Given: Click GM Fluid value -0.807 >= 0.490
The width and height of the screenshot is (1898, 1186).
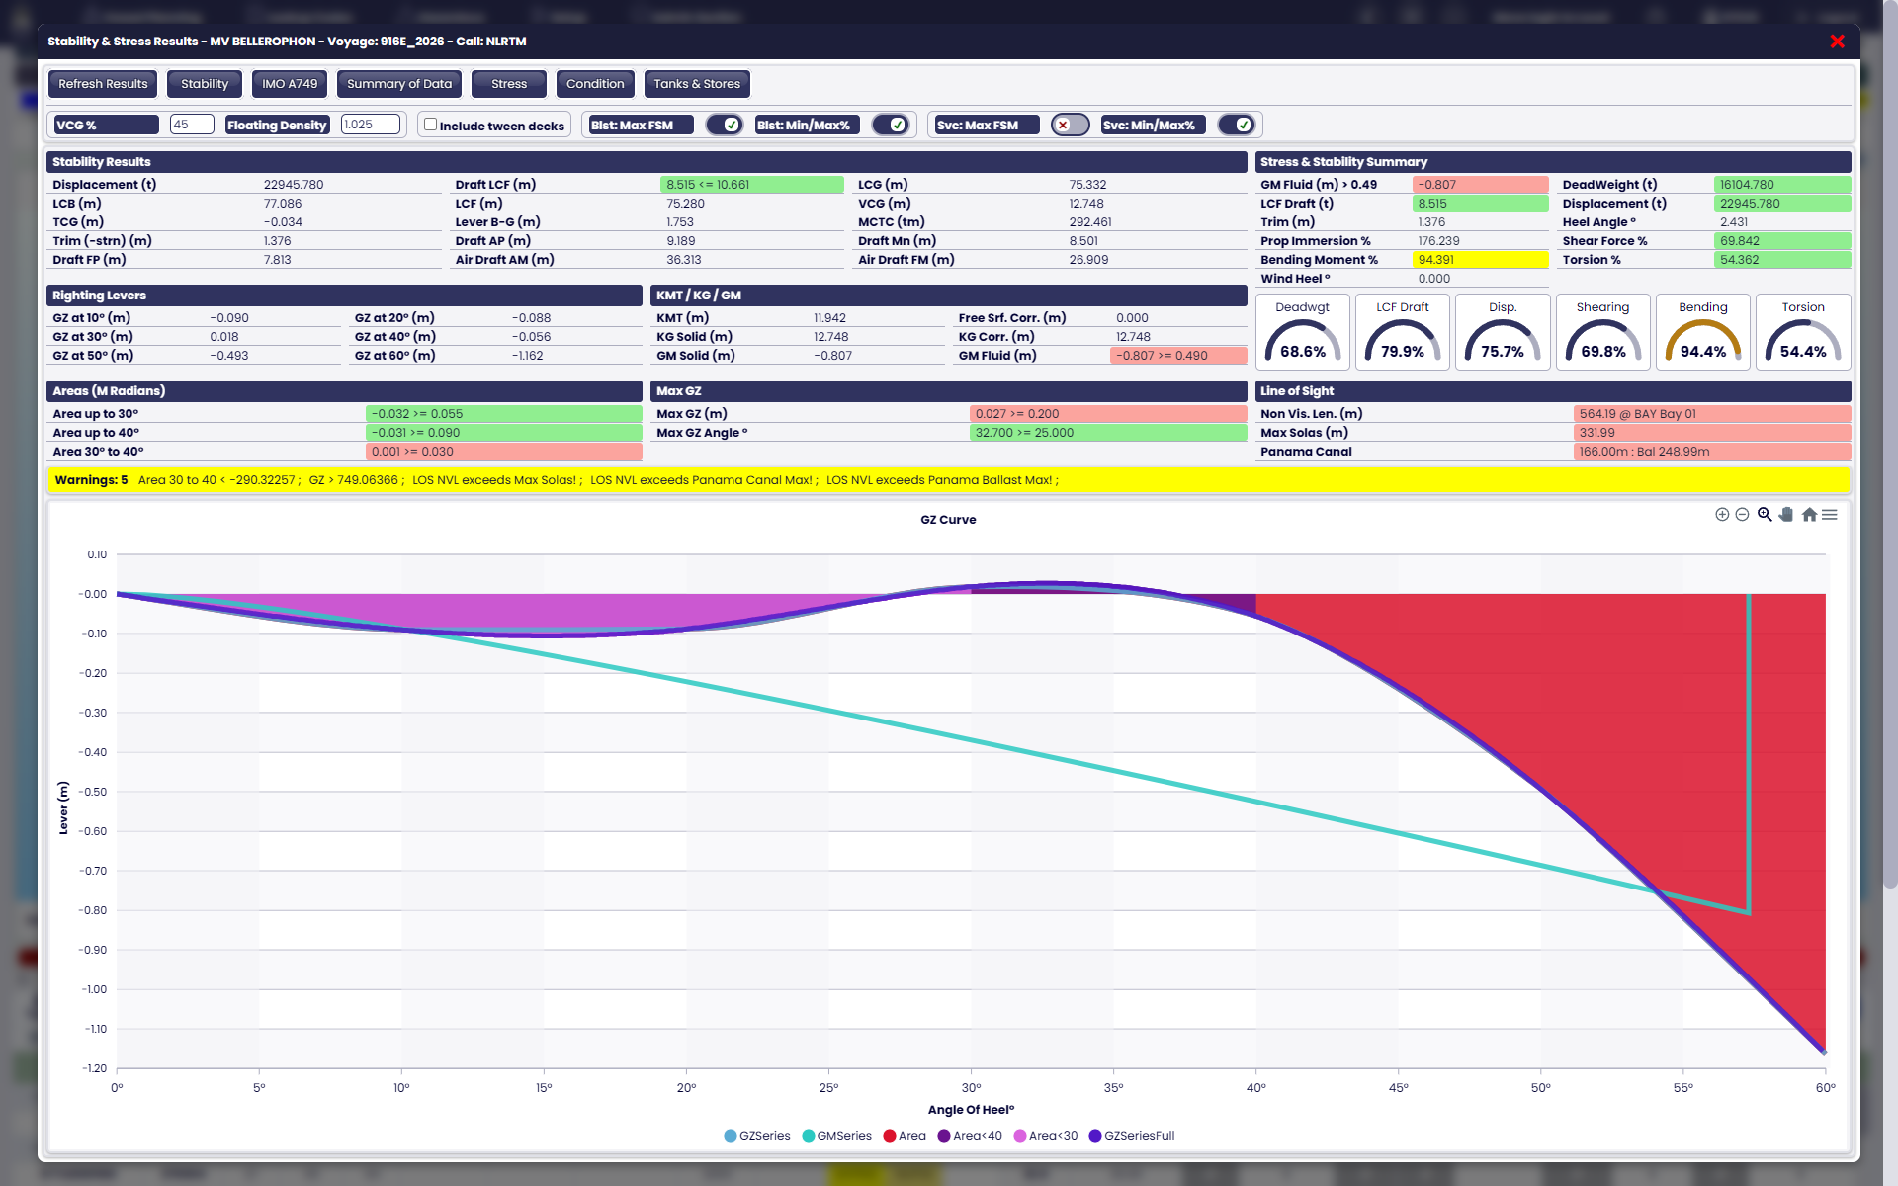Looking at the screenshot, I should coord(1178,356).
